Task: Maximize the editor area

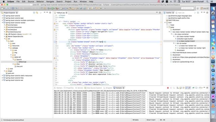Action: coord(160,13)
